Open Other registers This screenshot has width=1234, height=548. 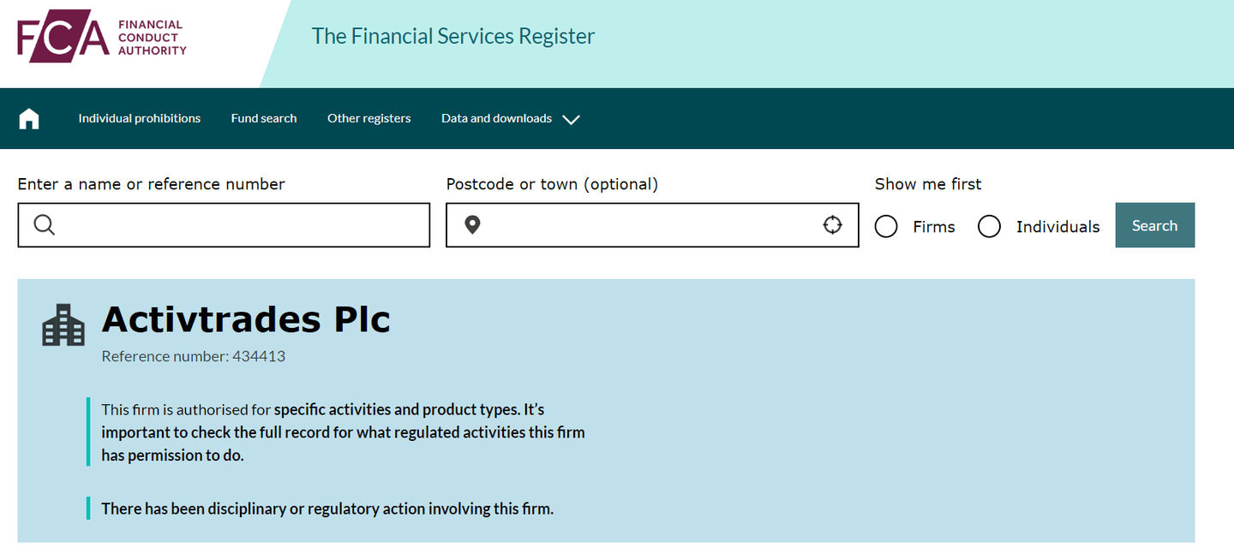pos(368,118)
